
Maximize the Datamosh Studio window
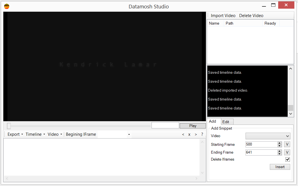pos(273,5)
